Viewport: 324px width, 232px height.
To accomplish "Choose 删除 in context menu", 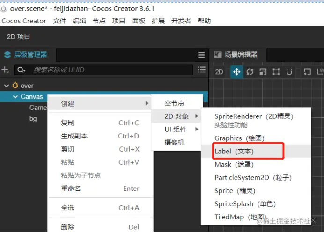I will click(x=100, y=227).
